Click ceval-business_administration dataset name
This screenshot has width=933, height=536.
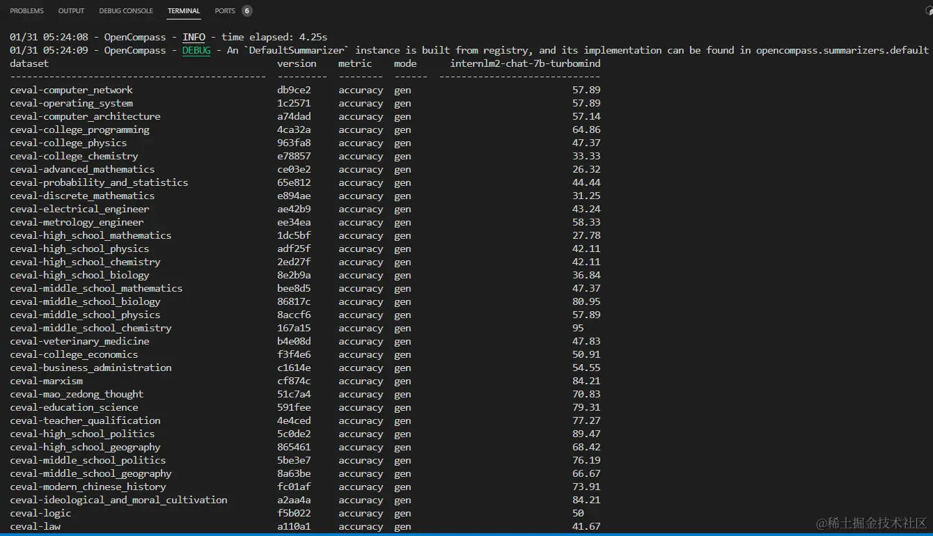coord(91,368)
